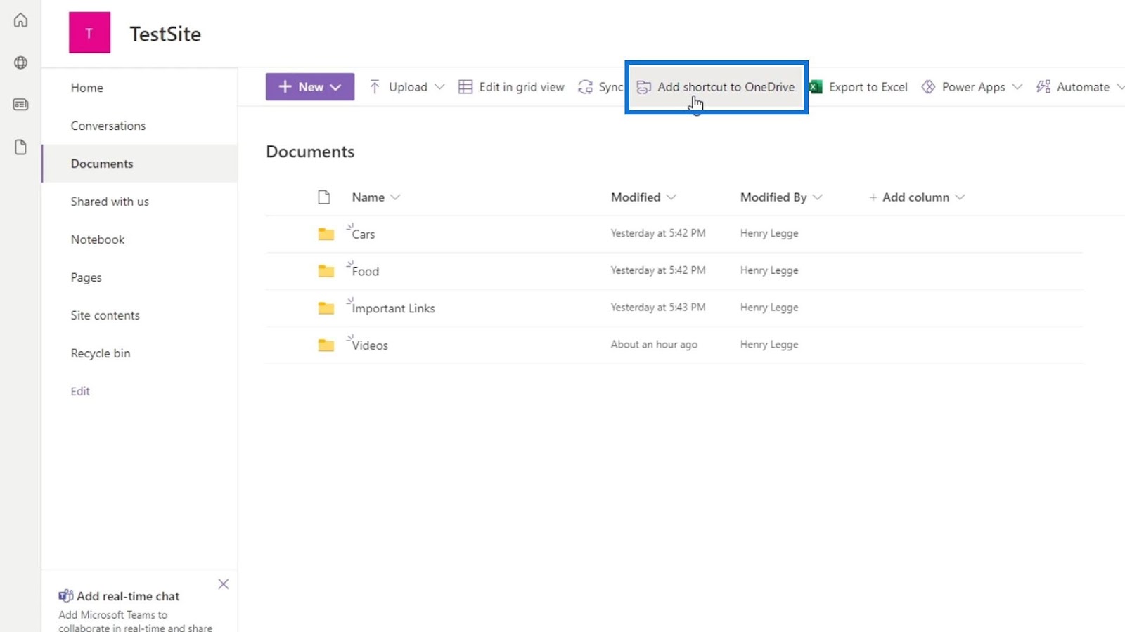Close the Add real-time chat panel
The height and width of the screenshot is (632, 1125).
224,584
